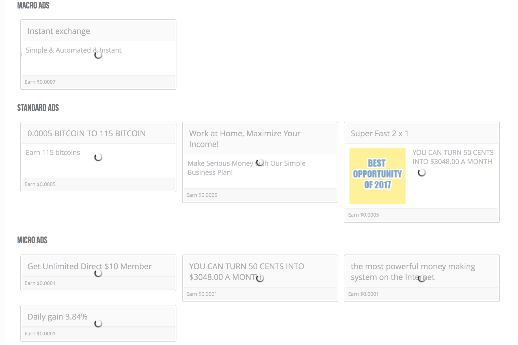The image size is (518, 345).
Task: Click the Earn 115 bitcoins text
Action: pos(53,153)
